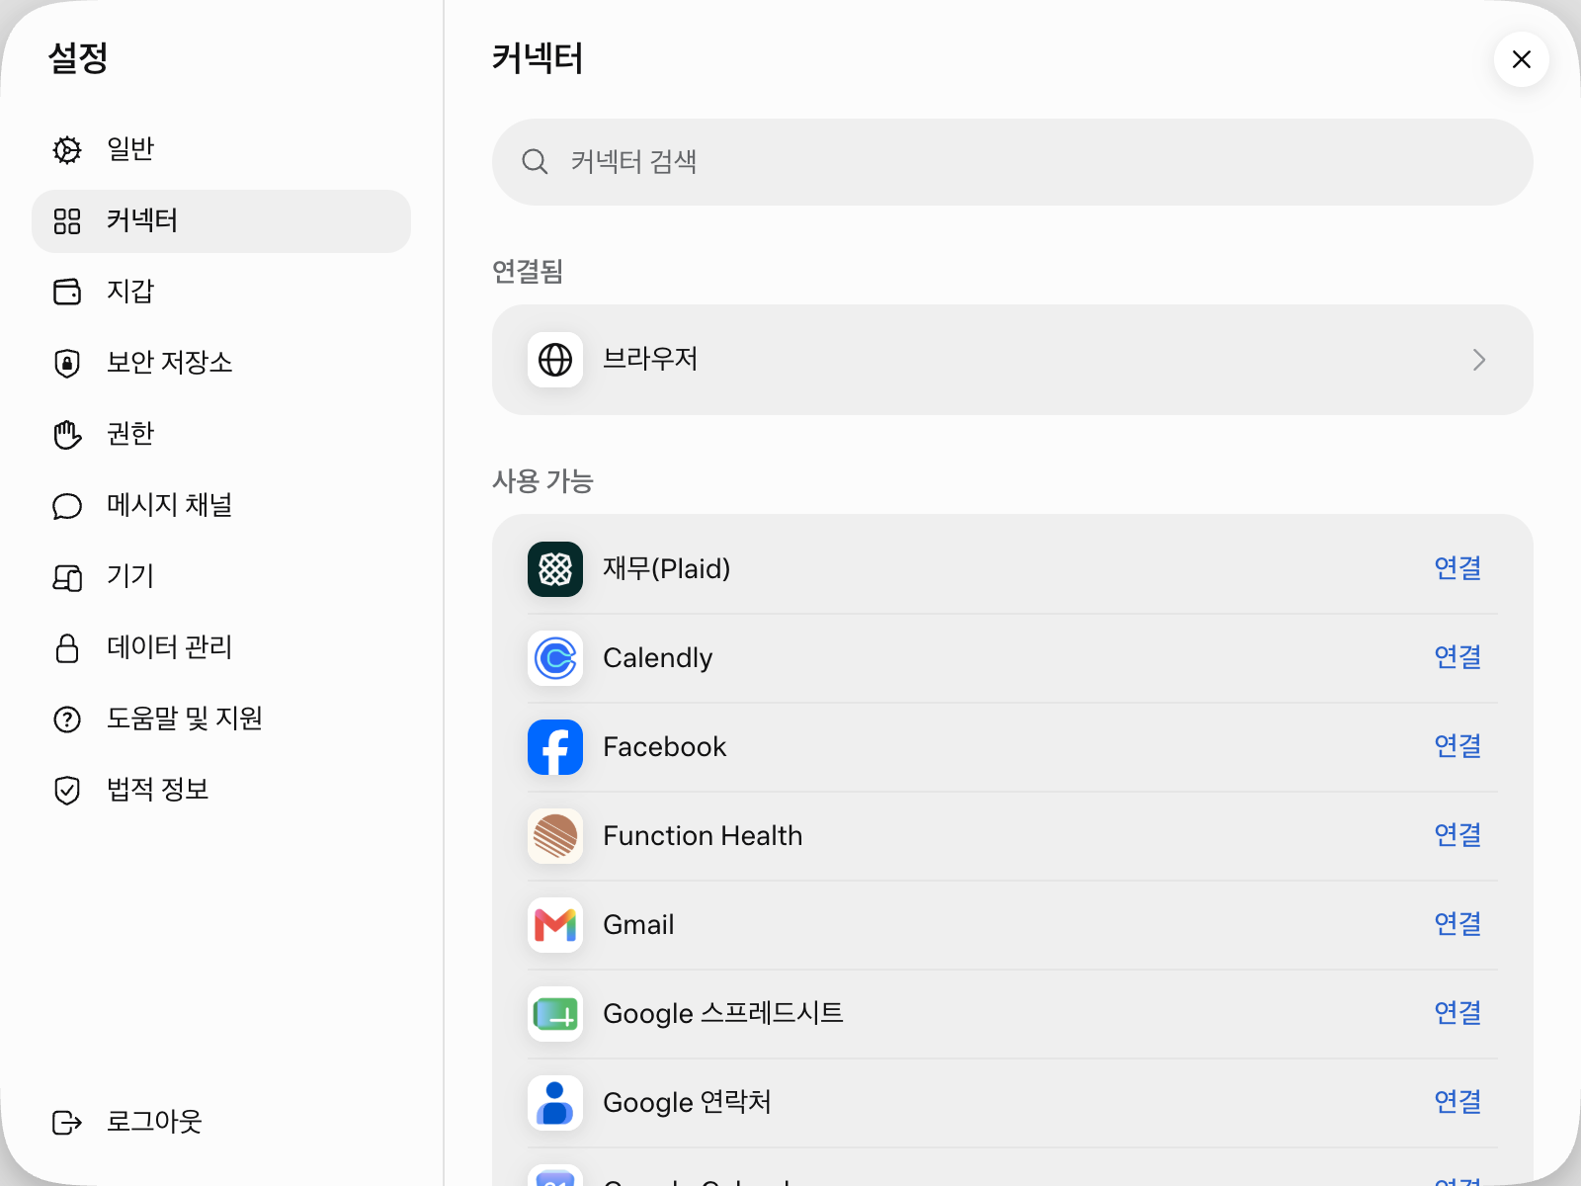The width and height of the screenshot is (1581, 1186).
Task: Open 도움말 및 지원 page
Action: [x=221, y=720]
